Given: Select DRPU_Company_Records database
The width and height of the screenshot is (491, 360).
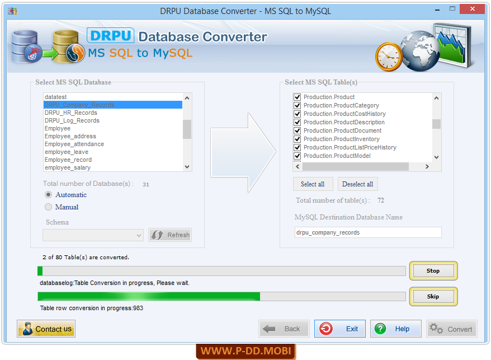Looking at the screenshot, I should point(113,105).
